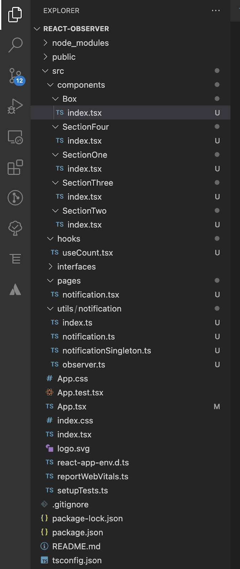Open the Testing beaker-style icon in activity bar

(x=15, y=229)
